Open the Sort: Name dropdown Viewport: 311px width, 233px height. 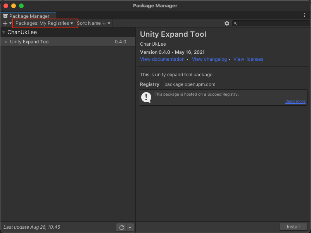[x=93, y=23]
